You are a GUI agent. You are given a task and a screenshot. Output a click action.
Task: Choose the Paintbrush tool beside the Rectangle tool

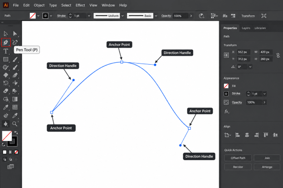point(15,59)
